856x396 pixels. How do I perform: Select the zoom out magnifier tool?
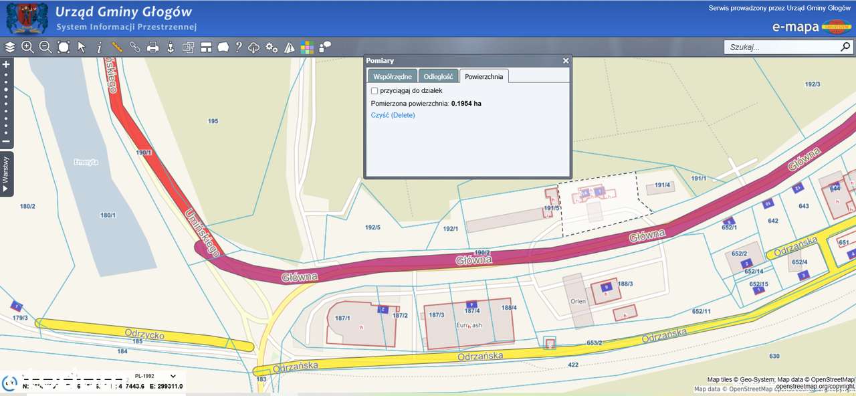click(x=45, y=47)
